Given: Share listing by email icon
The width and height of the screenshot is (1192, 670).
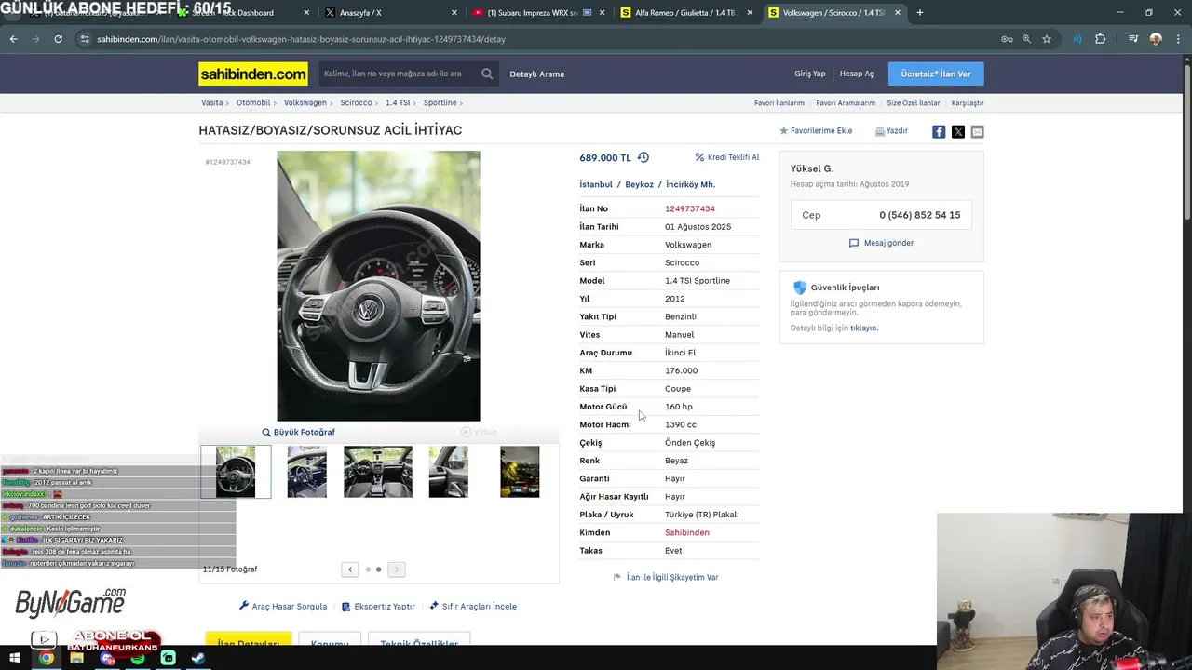Looking at the screenshot, I should coord(977,131).
